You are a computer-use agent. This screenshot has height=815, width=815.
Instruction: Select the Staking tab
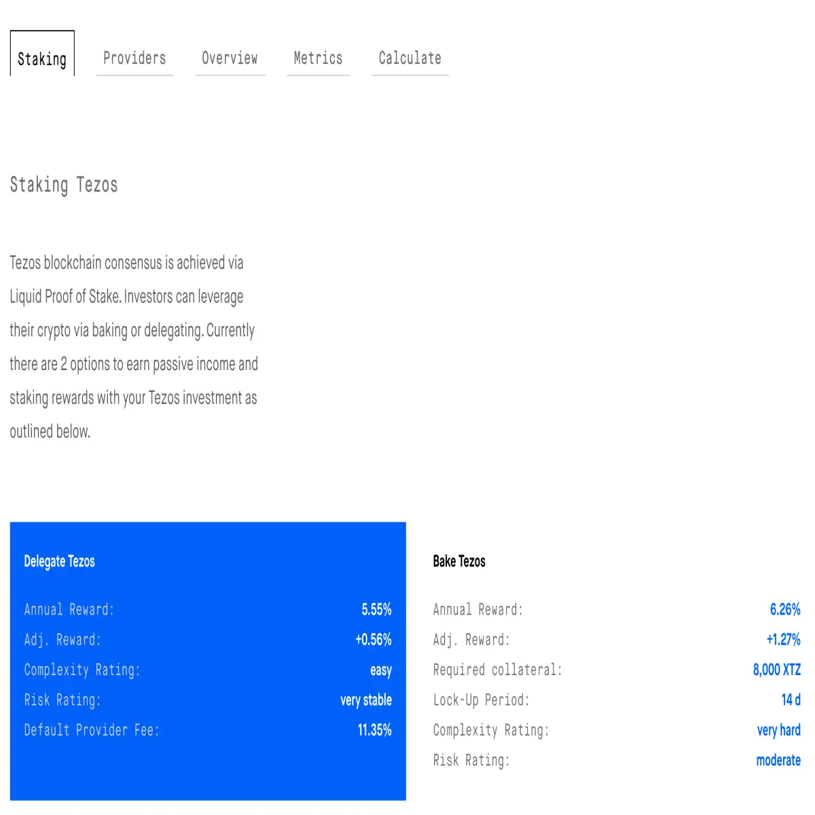click(42, 54)
